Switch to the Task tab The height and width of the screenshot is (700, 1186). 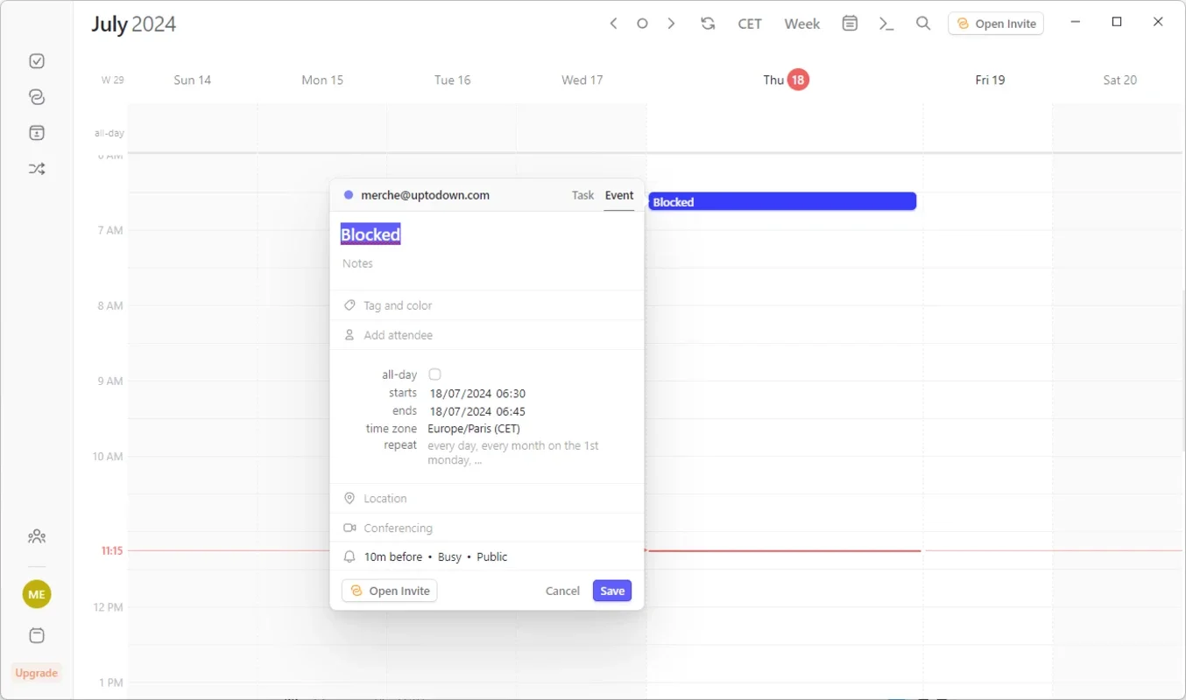582,195
